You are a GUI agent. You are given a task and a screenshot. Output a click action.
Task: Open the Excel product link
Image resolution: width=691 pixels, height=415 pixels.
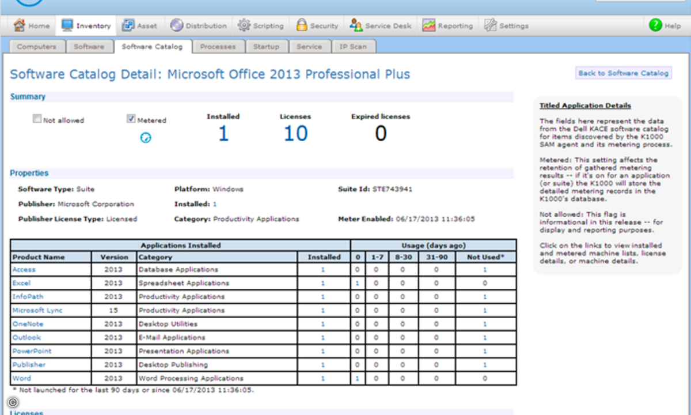[x=22, y=283]
